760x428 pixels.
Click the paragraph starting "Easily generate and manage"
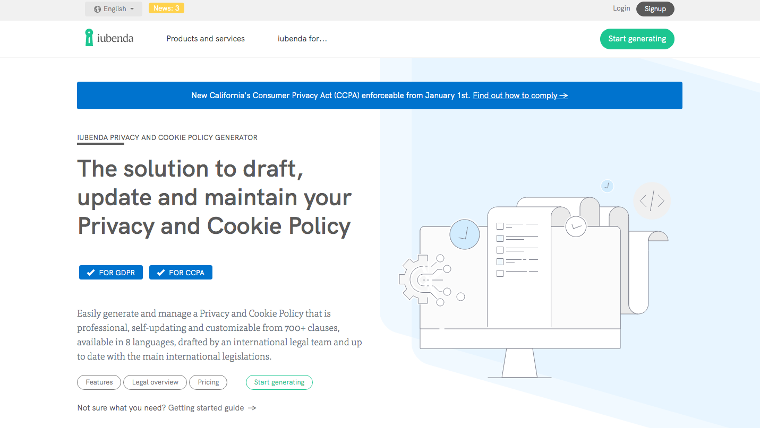pos(219,335)
